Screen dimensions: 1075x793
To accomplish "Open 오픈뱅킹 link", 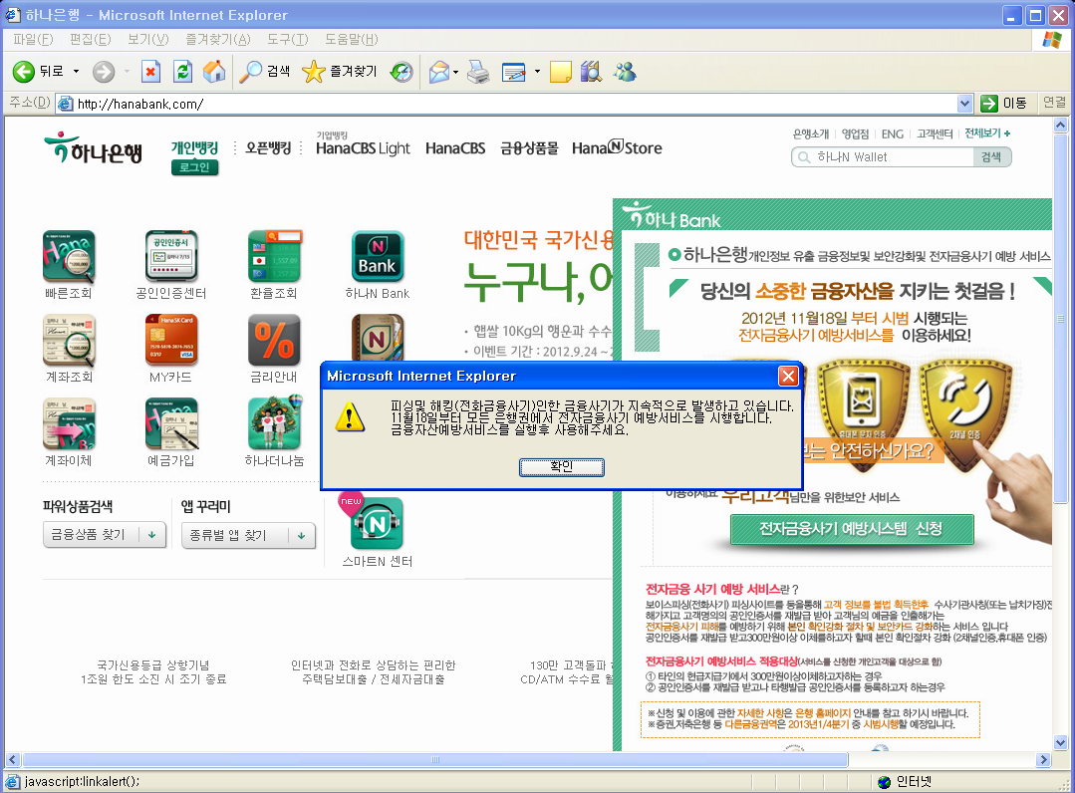I will click(268, 148).
